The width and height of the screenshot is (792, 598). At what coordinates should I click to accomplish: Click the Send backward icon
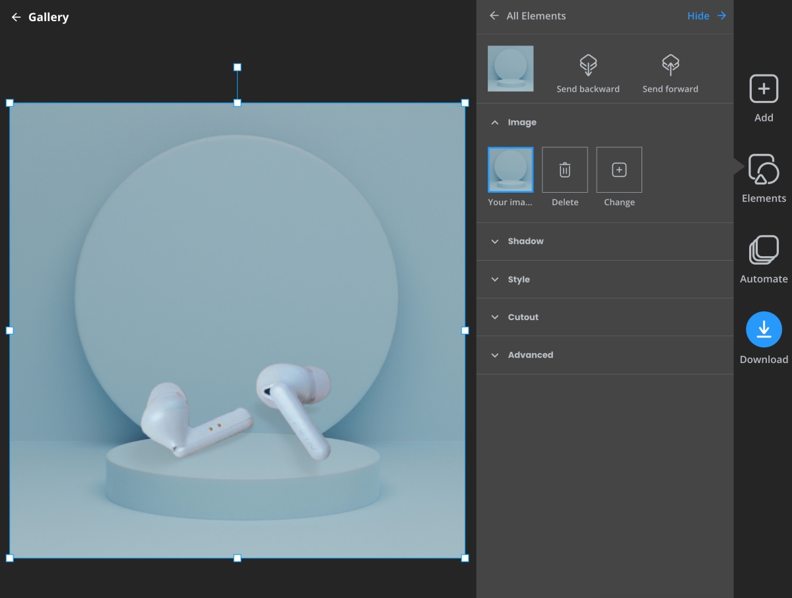coord(587,65)
